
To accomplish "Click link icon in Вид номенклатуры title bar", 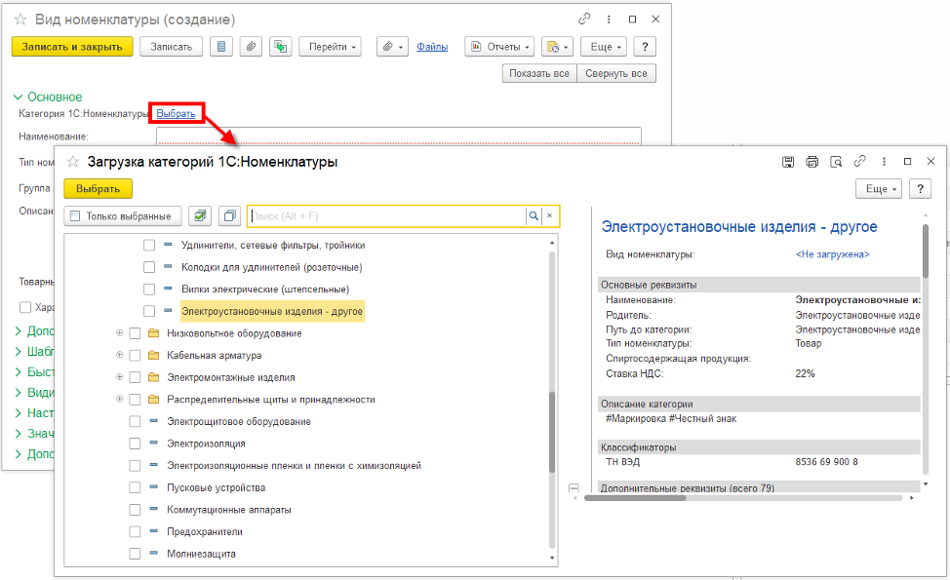I will pos(584,19).
